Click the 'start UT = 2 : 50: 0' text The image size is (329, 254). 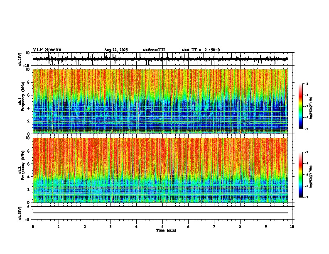click(x=201, y=50)
